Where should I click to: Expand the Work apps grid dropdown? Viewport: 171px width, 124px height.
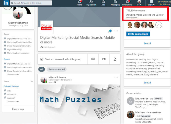tap(151, 3)
